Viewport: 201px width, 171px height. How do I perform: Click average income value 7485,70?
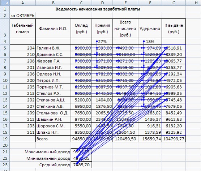point(81,165)
